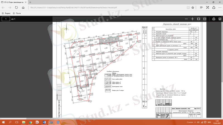Image resolution: width=223 pixels, height=125 pixels.
Task: Show hidden tray icons chevron
Action: tap(195, 122)
